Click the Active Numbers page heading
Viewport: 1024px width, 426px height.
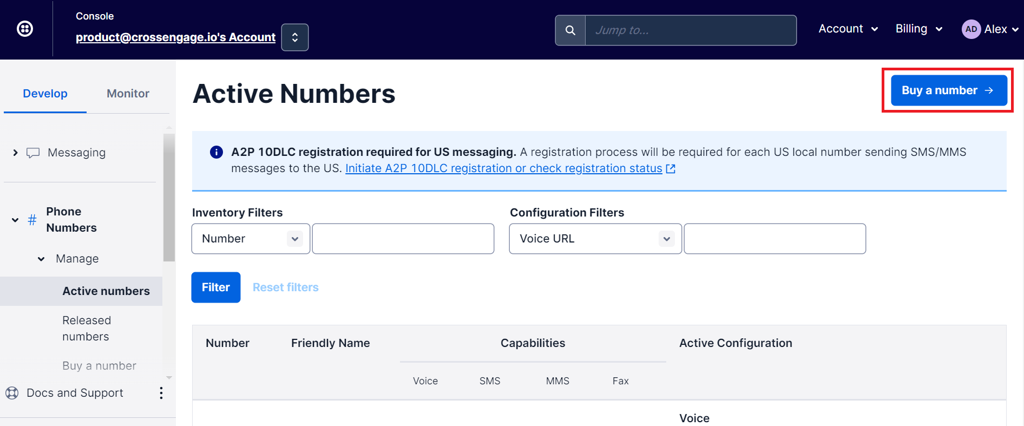294,94
